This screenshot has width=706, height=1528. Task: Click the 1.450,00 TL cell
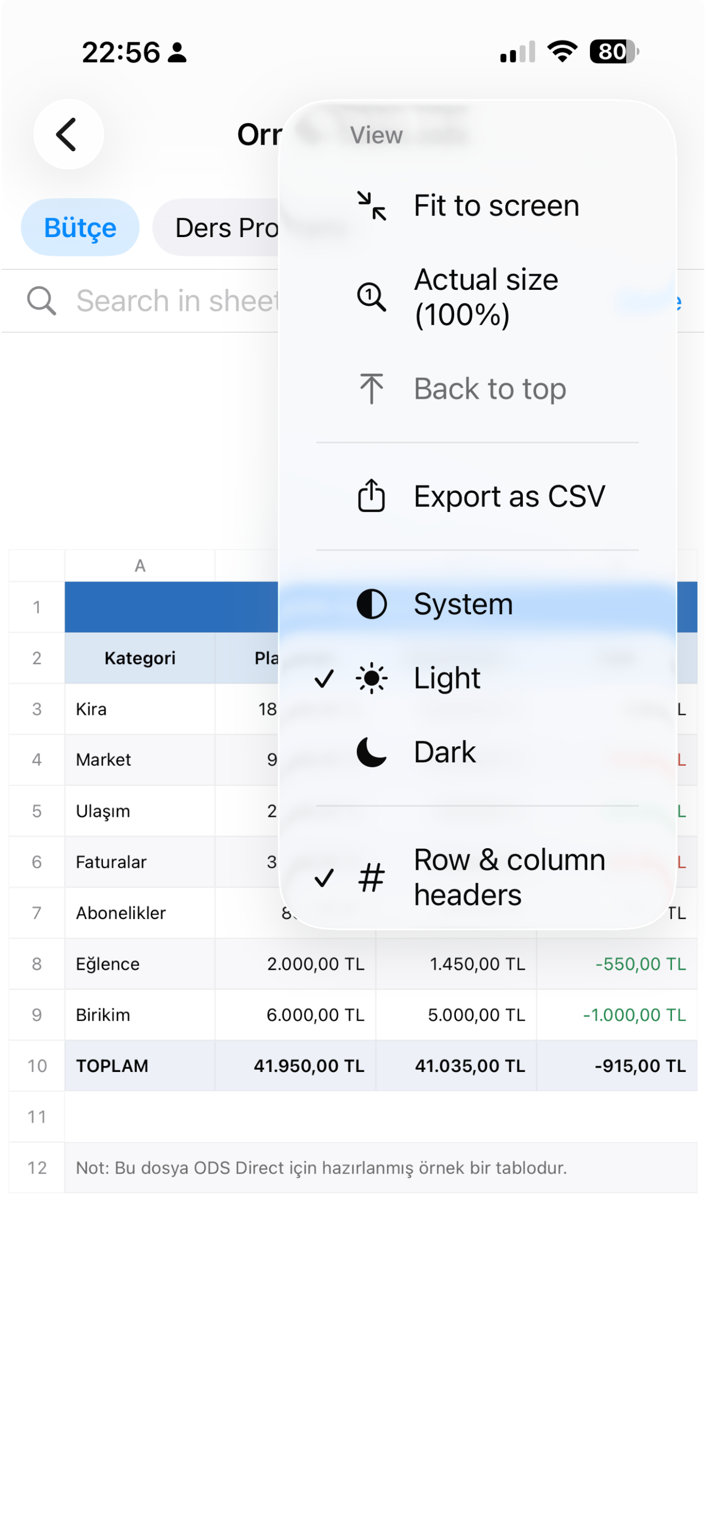coord(456,964)
